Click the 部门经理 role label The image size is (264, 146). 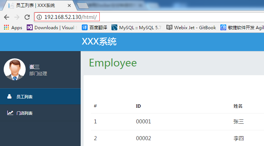[x=38, y=74]
